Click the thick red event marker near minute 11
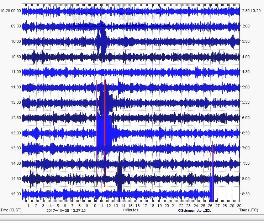Screen dimensions: 264x221 click(x=105, y=133)
